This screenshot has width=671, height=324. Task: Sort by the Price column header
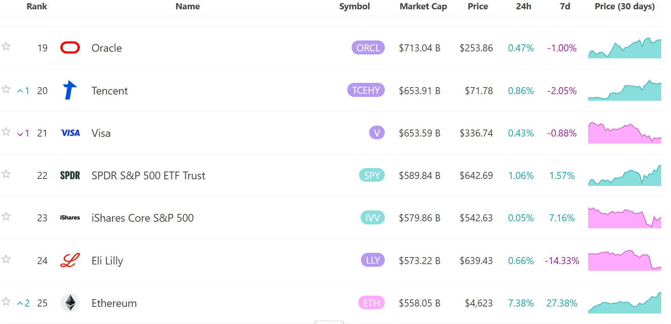(478, 6)
